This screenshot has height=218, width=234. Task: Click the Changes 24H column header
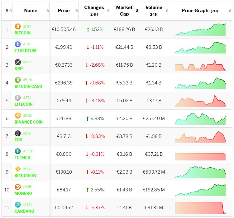[x=94, y=11]
